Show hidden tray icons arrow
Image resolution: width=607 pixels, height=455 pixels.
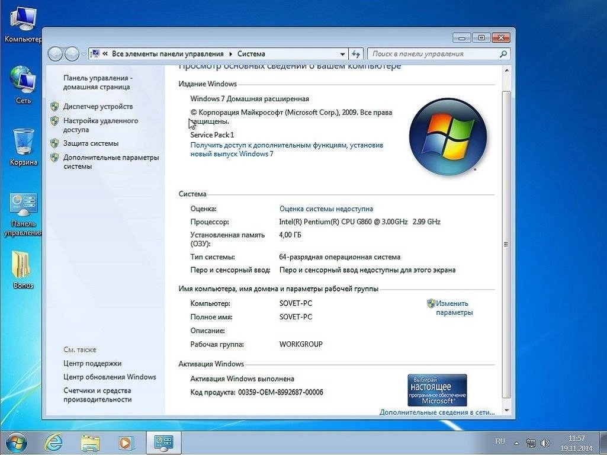tap(516, 443)
